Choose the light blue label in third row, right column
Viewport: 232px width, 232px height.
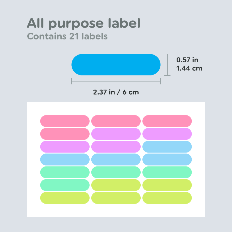point(167,146)
